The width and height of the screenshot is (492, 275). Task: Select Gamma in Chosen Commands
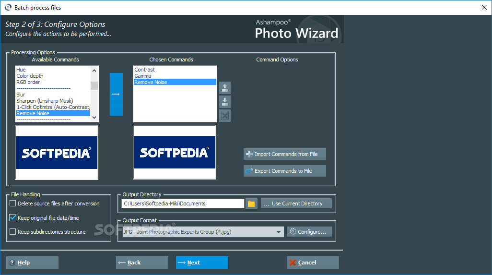point(175,76)
